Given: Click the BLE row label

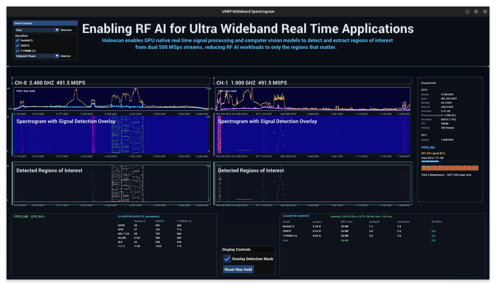Looking at the screenshot, I should point(120,242).
